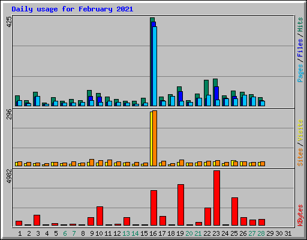Click day label 20 in green

click(x=189, y=233)
